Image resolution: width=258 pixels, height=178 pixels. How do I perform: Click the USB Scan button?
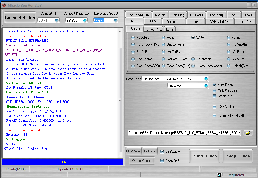150,151
